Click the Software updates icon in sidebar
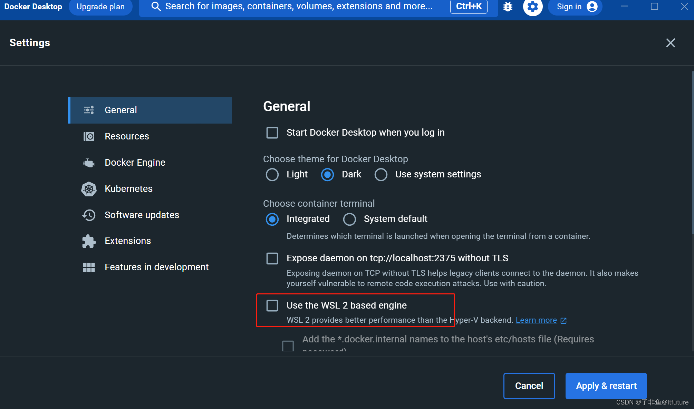 (x=89, y=215)
